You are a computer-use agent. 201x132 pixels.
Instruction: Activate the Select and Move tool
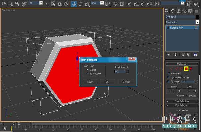74,4
